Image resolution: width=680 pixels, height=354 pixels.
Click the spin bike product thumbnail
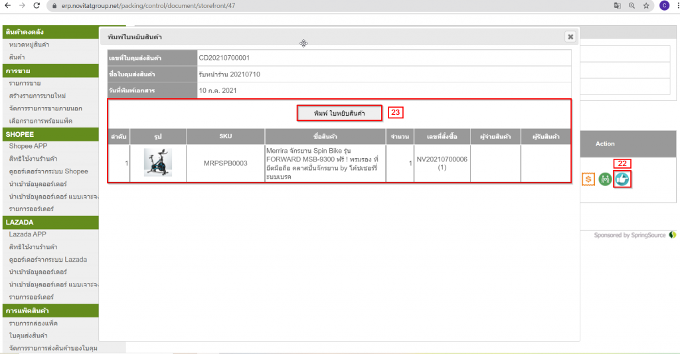point(157,163)
